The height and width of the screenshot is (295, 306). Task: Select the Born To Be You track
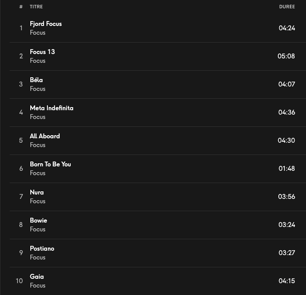[50, 164]
